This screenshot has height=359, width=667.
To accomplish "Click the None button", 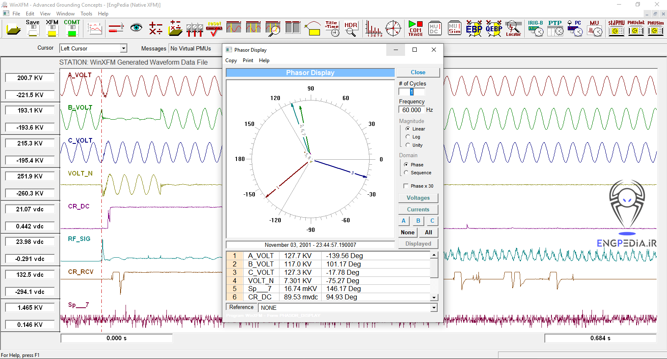I will [408, 233].
